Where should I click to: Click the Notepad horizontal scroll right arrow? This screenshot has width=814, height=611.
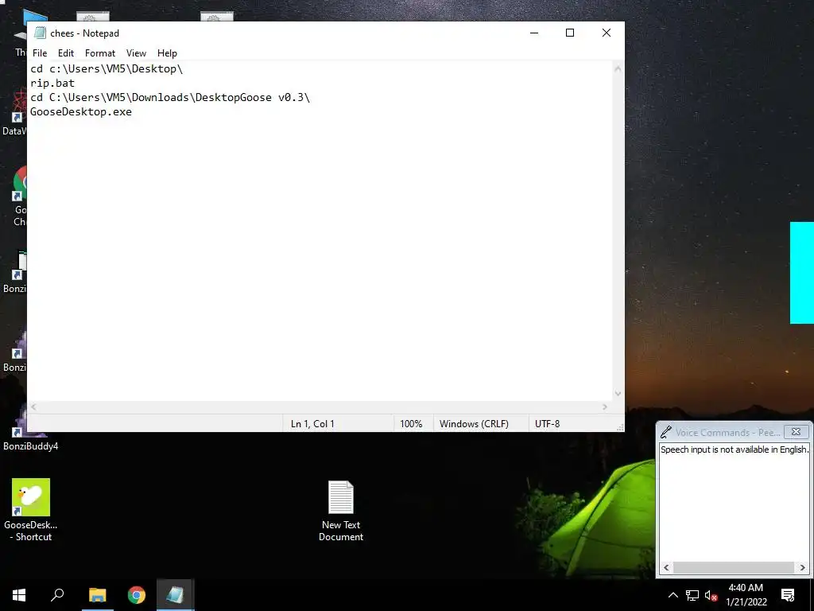(605, 407)
